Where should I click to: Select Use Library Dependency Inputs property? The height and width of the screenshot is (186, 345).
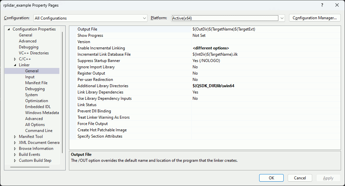point(104,98)
